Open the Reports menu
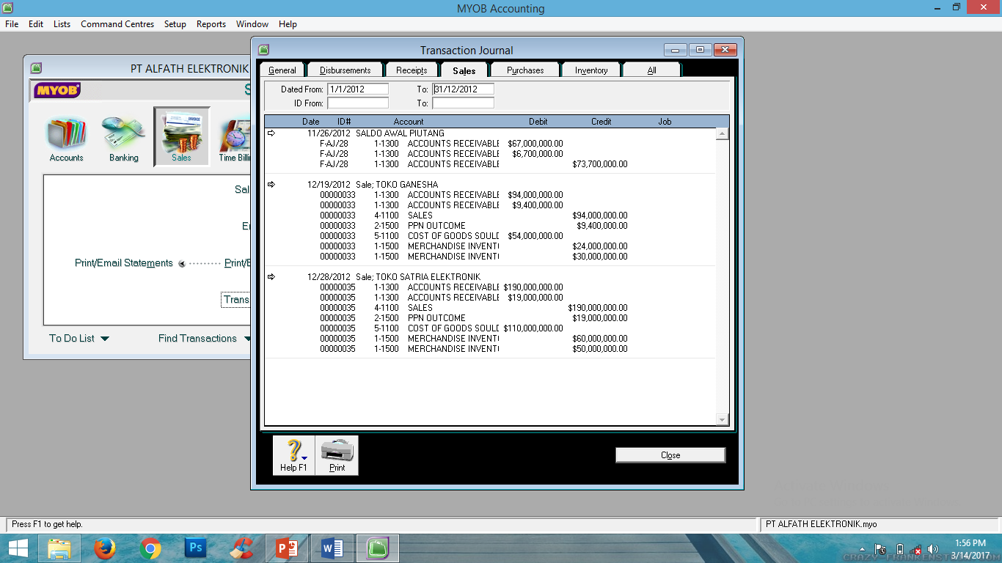The height and width of the screenshot is (563, 1002). [211, 24]
